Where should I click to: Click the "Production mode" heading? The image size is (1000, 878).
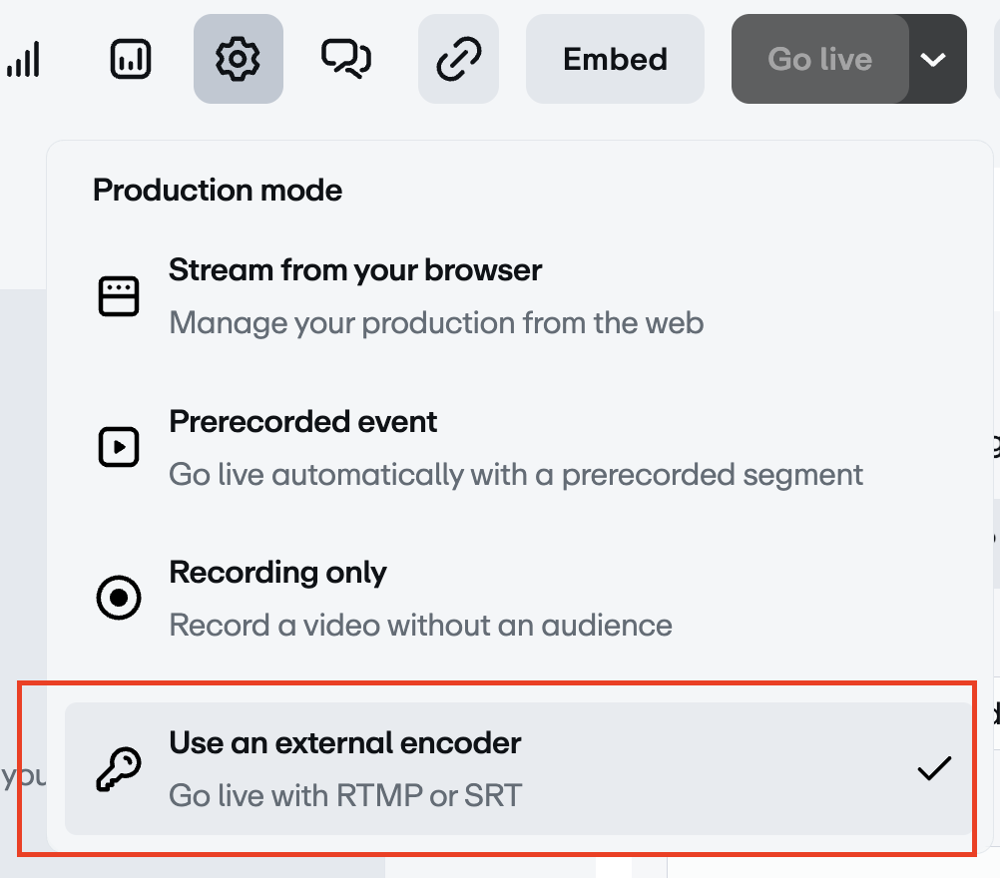[218, 190]
